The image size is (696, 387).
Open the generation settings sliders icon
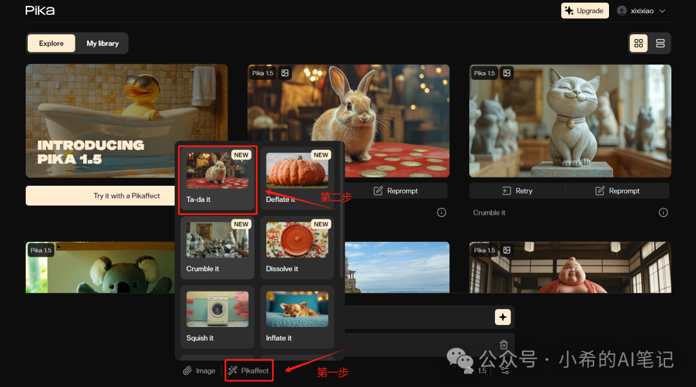(505, 371)
